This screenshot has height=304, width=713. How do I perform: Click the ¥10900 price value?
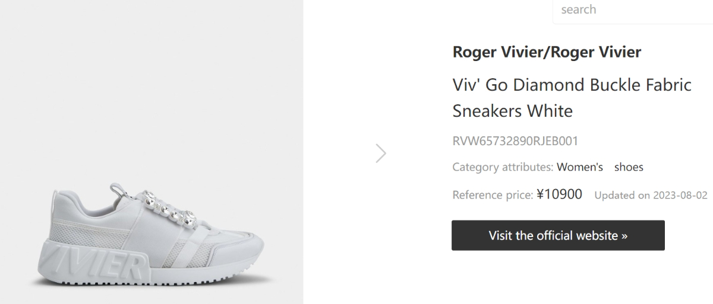pos(559,194)
